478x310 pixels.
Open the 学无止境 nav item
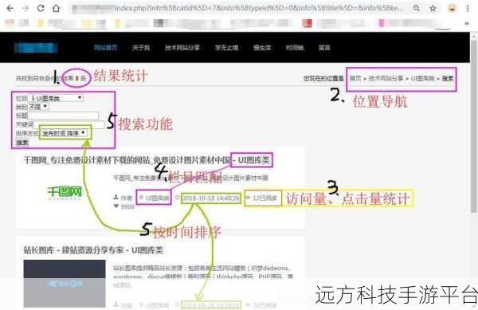click(x=226, y=48)
